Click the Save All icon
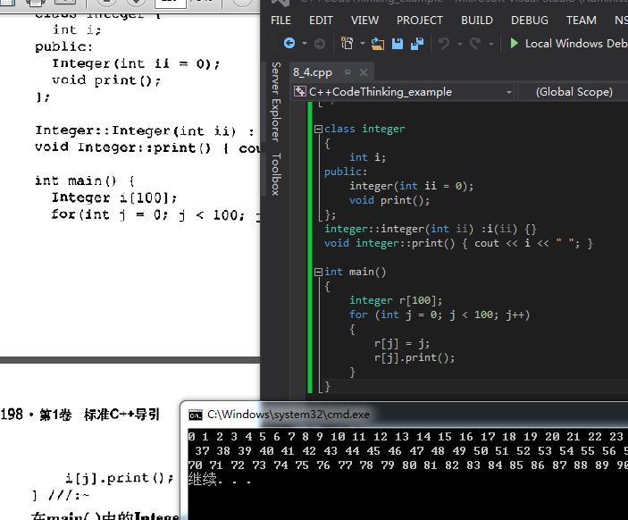The width and height of the screenshot is (628, 520). click(417, 43)
